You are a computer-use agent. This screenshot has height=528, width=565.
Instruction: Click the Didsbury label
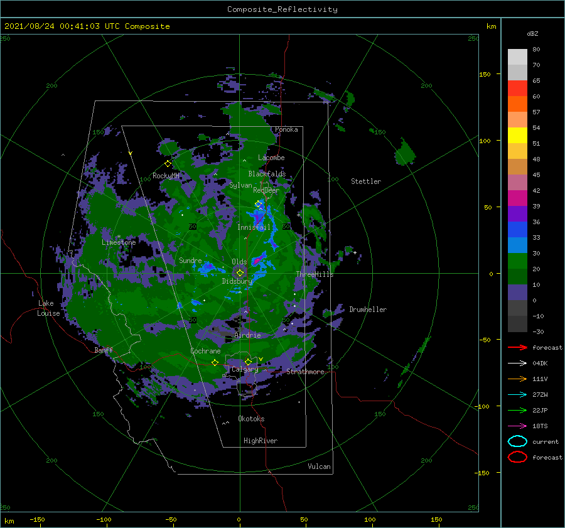pos(237,281)
